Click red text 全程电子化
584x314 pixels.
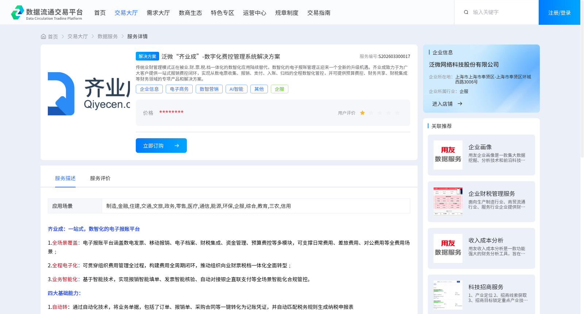click(65, 265)
